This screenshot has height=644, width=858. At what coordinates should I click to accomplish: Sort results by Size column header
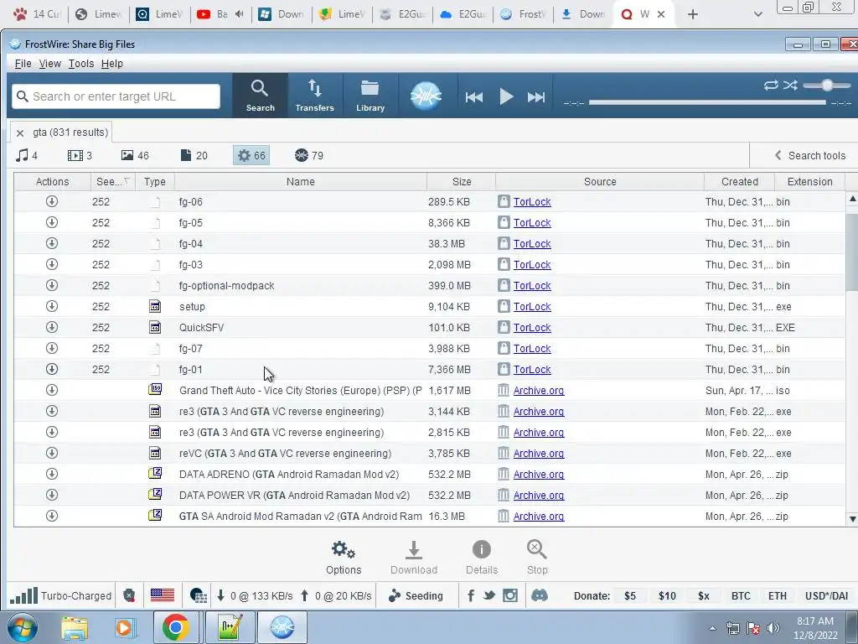click(x=462, y=182)
